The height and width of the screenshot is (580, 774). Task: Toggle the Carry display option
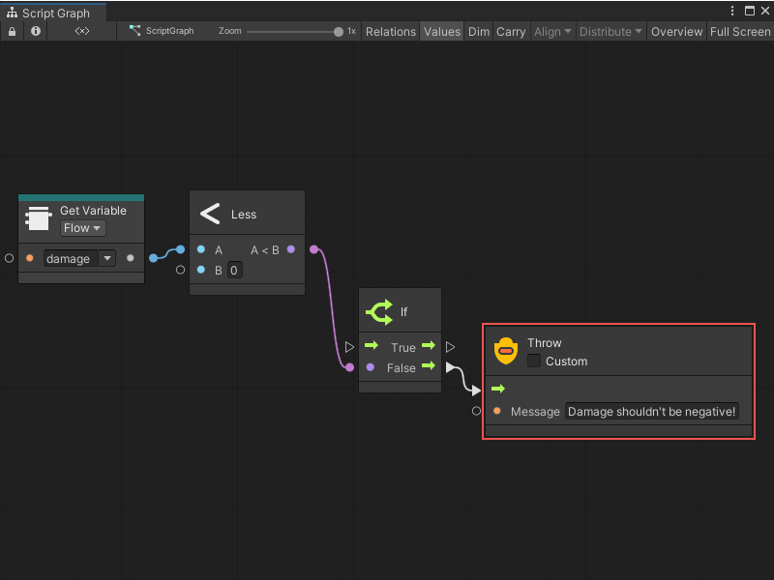point(511,31)
